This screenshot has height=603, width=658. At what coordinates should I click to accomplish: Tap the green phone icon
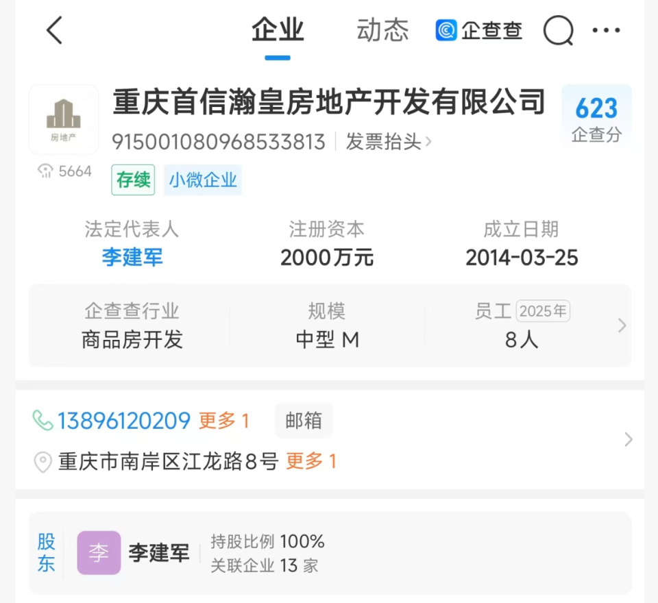[x=42, y=421]
